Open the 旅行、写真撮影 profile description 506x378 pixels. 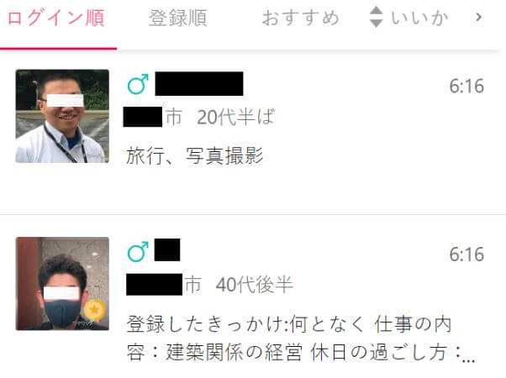click(x=195, y=155)
